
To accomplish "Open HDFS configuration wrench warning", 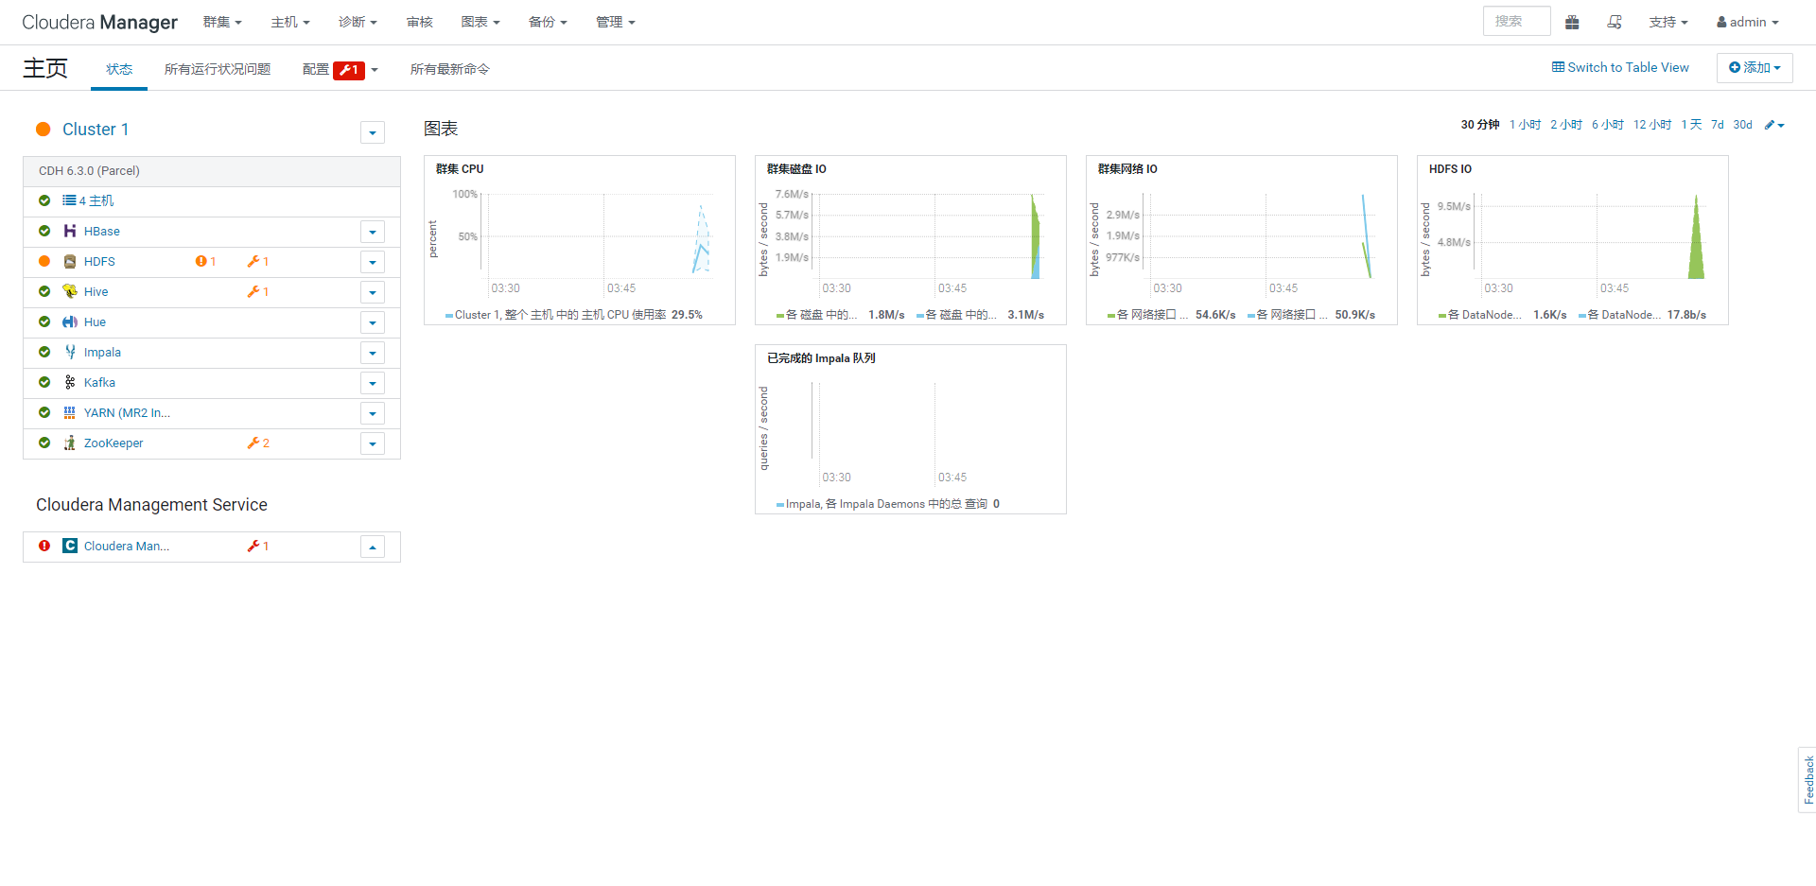I will [x=258, y=261].
